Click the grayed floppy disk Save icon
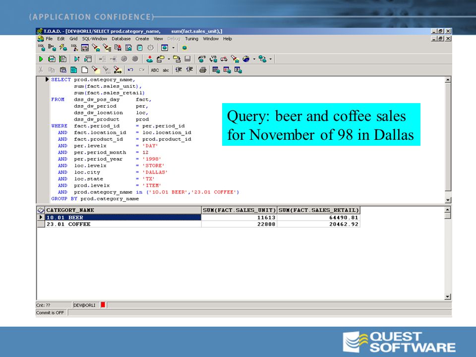 pyautogui.click(x=187, y=59)
